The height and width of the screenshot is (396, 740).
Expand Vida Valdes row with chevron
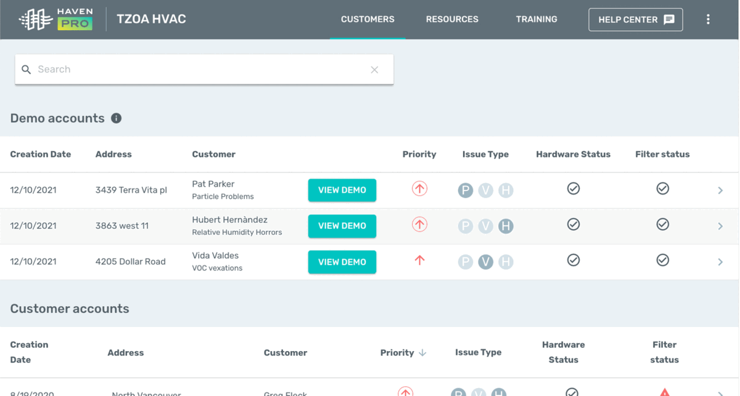720,262
